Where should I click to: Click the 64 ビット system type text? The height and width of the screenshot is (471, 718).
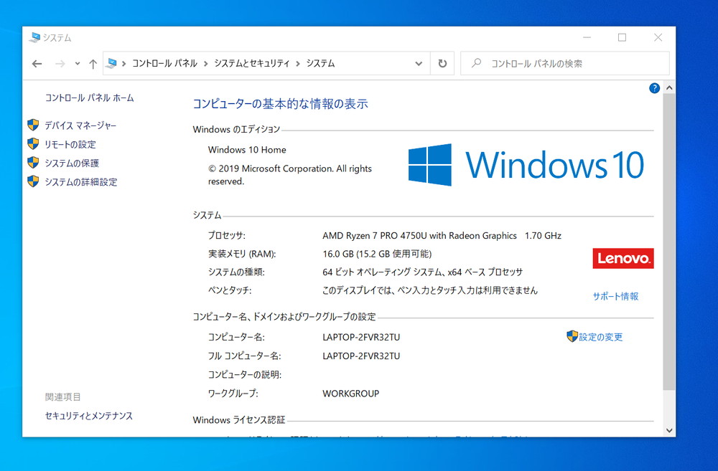[423, 272]
